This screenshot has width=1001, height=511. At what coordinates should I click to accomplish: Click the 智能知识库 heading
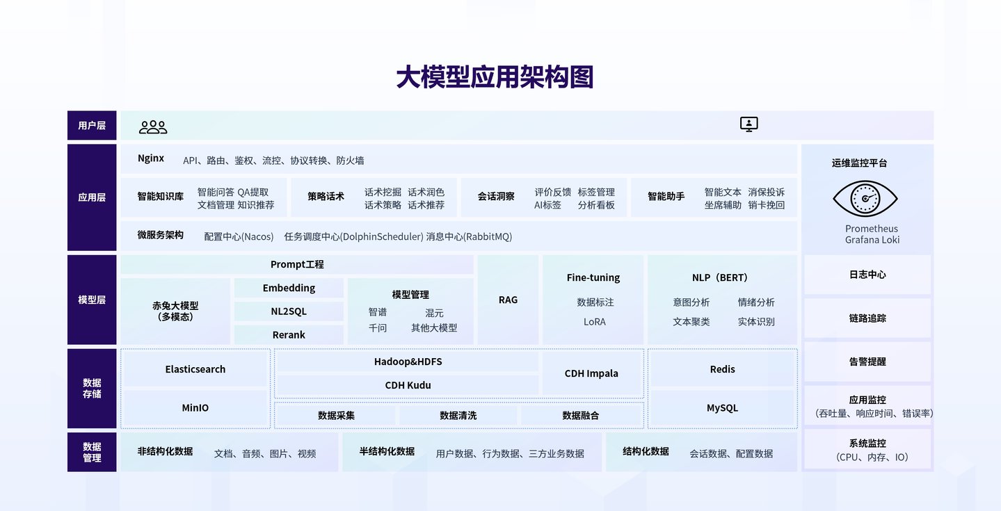point(161,197)
